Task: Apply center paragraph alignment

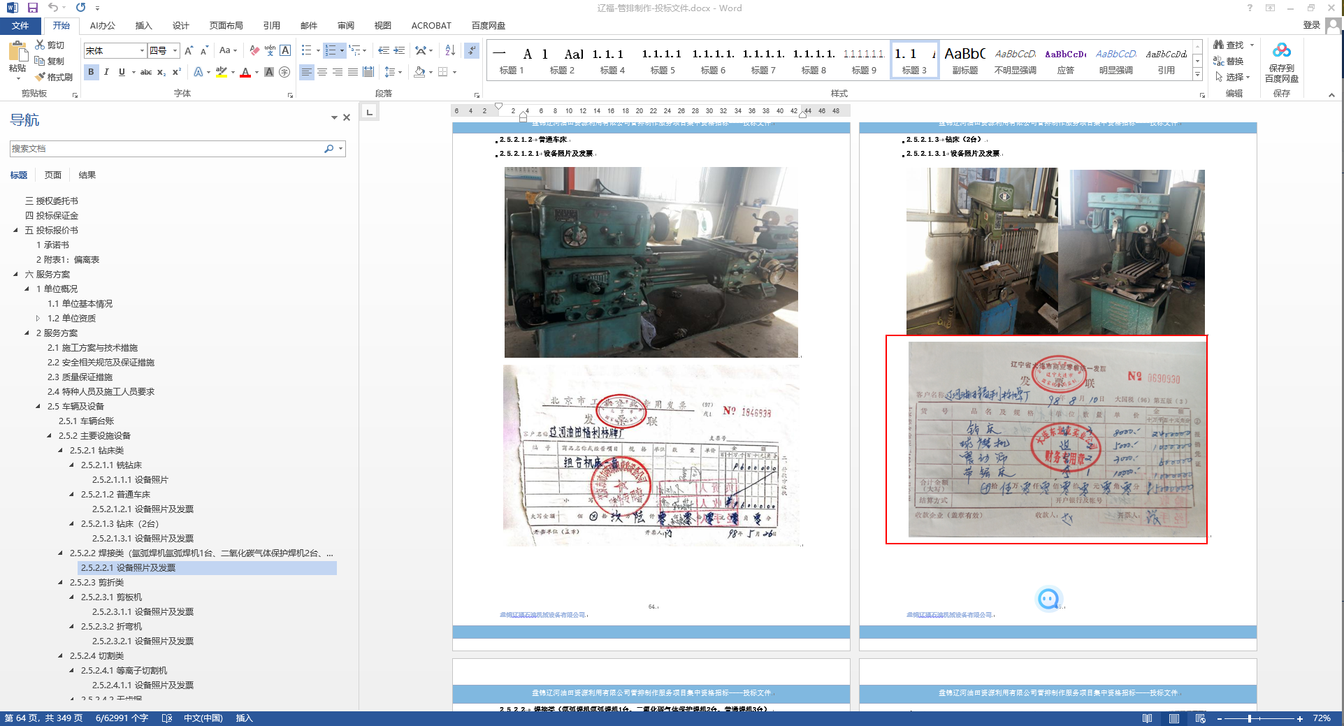Action: pyautogui.click(x=322, y=72)
